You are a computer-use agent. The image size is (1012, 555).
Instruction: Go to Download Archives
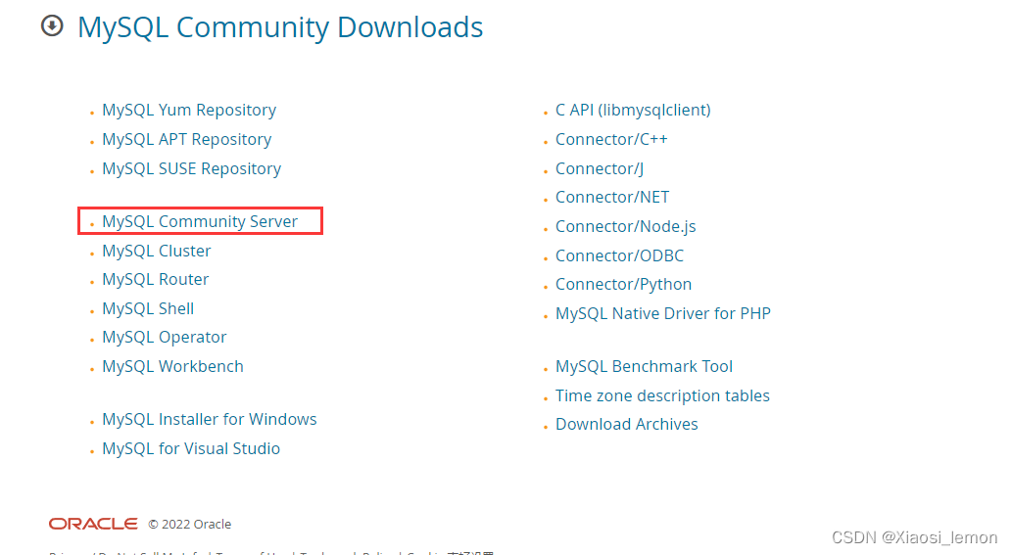click(x=627, y=424)
